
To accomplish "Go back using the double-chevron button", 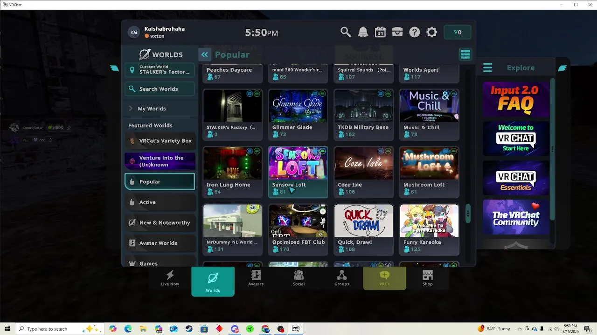I will [205, 54].
